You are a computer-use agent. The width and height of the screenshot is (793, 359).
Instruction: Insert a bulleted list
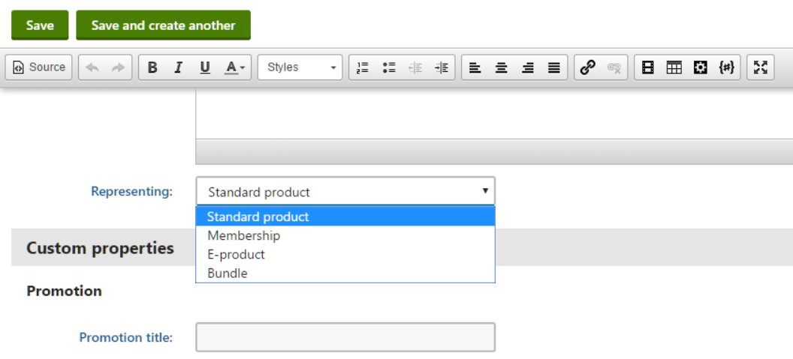tap(389, 67)
